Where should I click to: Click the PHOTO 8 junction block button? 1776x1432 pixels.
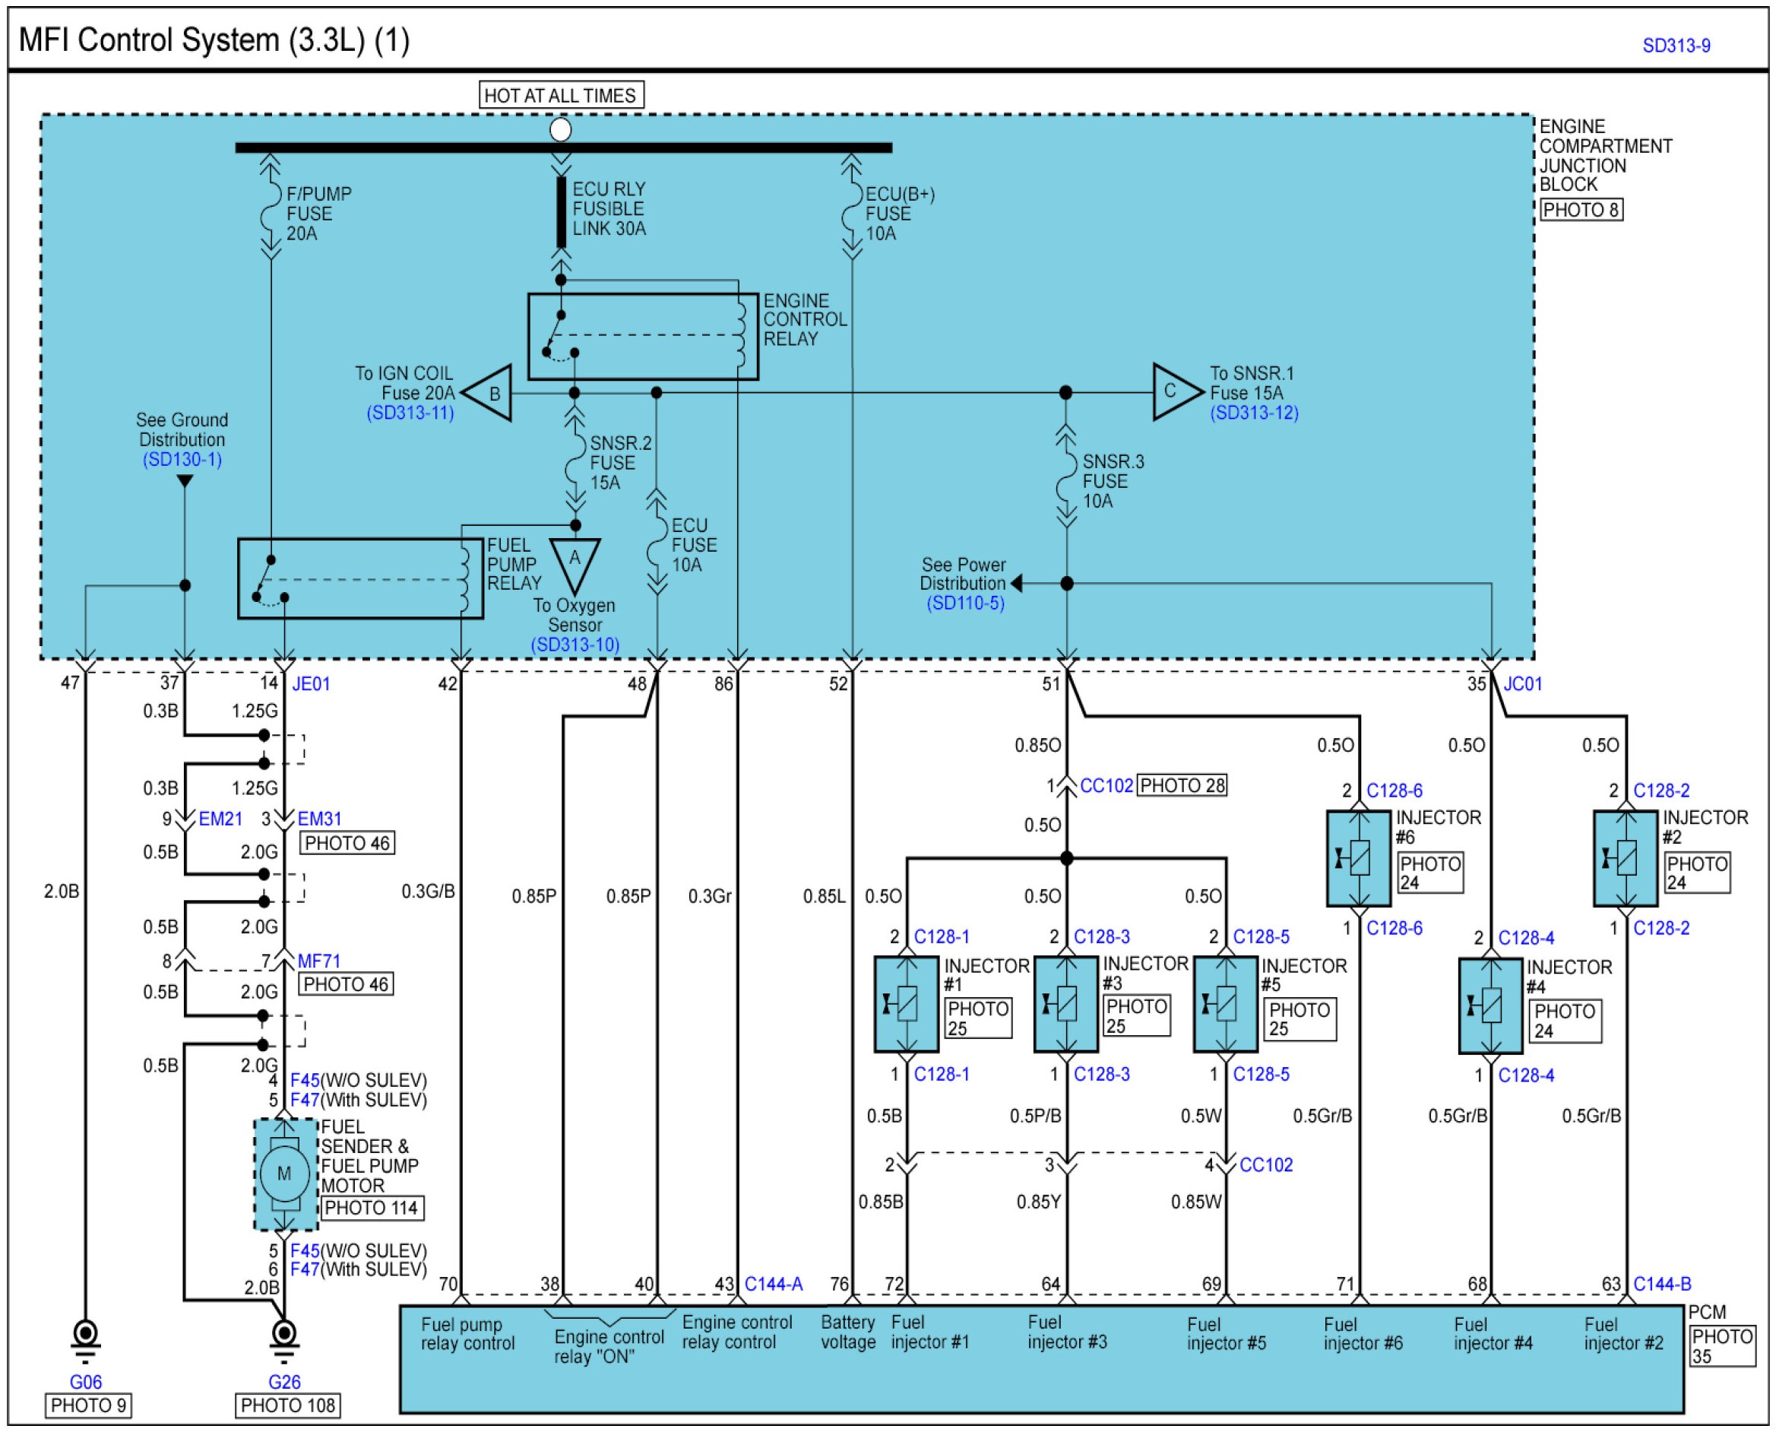(x=1581, y=210)
